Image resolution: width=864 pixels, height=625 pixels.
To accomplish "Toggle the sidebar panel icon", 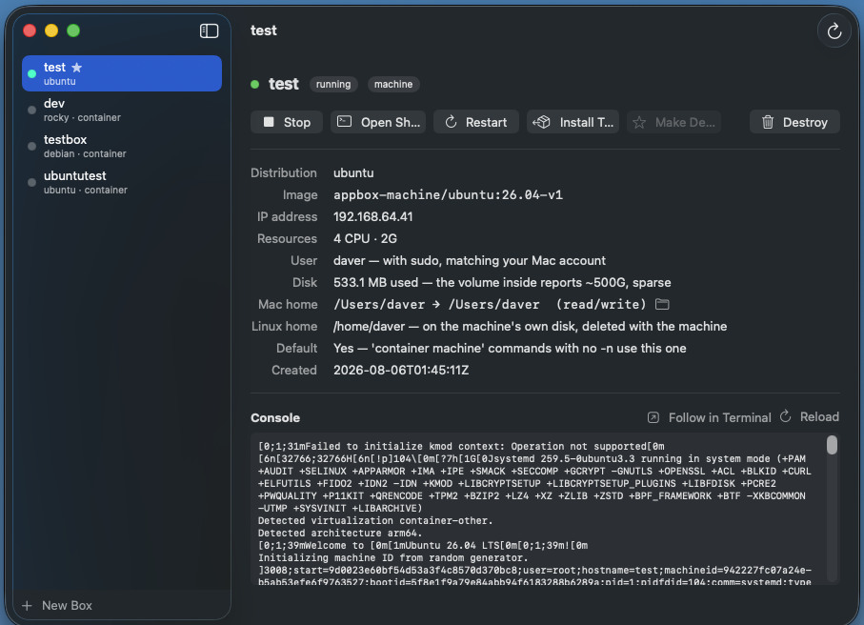I will tap(209, 30).
